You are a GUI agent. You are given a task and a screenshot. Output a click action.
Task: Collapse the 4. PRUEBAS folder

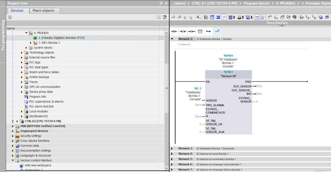[27, 33]
